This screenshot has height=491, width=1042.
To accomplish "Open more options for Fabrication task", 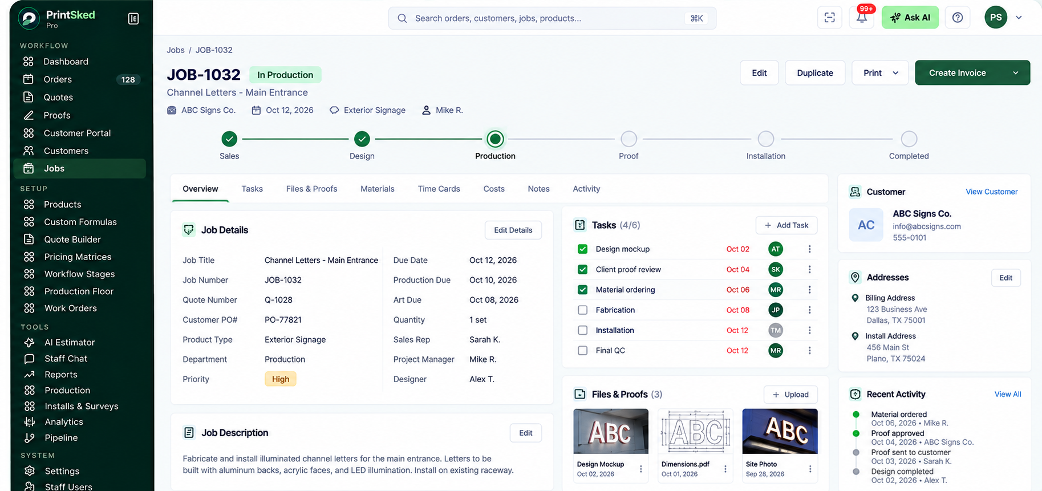I will (x=809, y=310).
